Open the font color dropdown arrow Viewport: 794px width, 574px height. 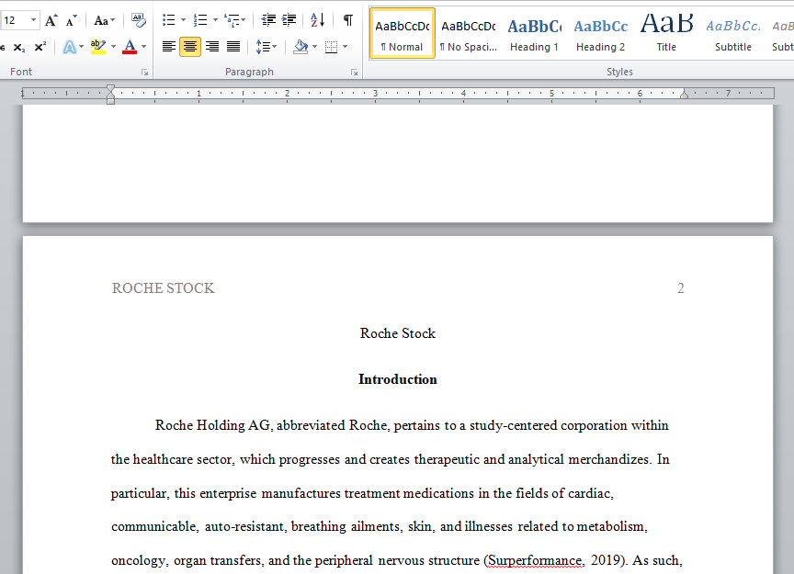[143, 47]
